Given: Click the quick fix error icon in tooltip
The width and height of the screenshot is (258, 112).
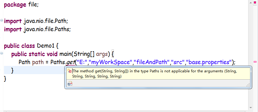Looking at the screenshot, I should (x=69, y=71).
